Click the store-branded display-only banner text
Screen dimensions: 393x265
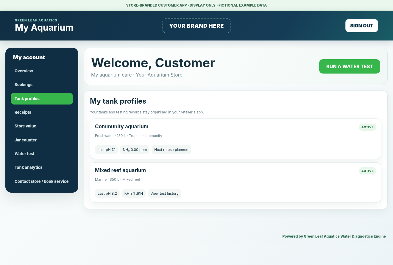(196, 5)
